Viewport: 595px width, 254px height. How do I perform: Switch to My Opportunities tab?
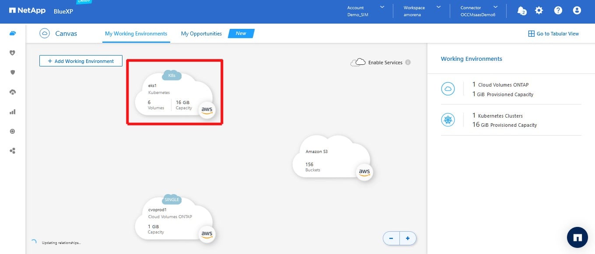point(201,34)
